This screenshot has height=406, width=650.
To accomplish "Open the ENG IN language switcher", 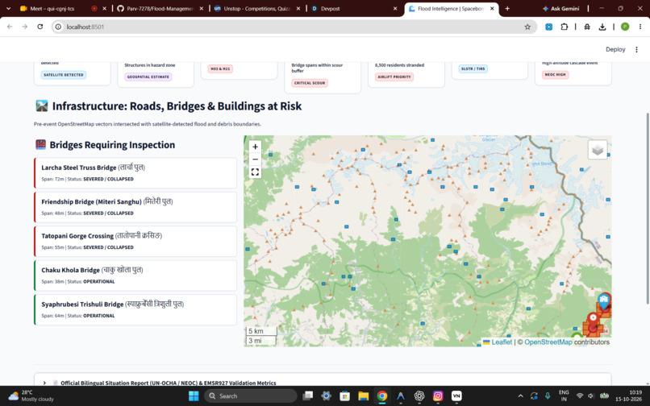I will click(564, 396).
